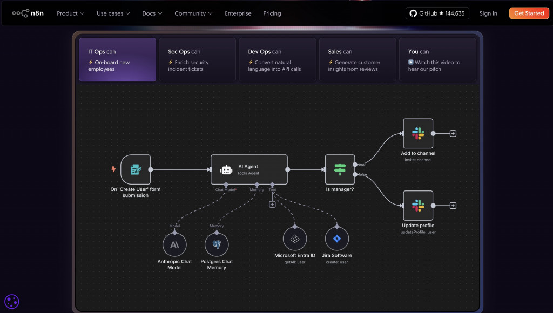
Task: Select the Add to channel Slack node
Action: 418,134
